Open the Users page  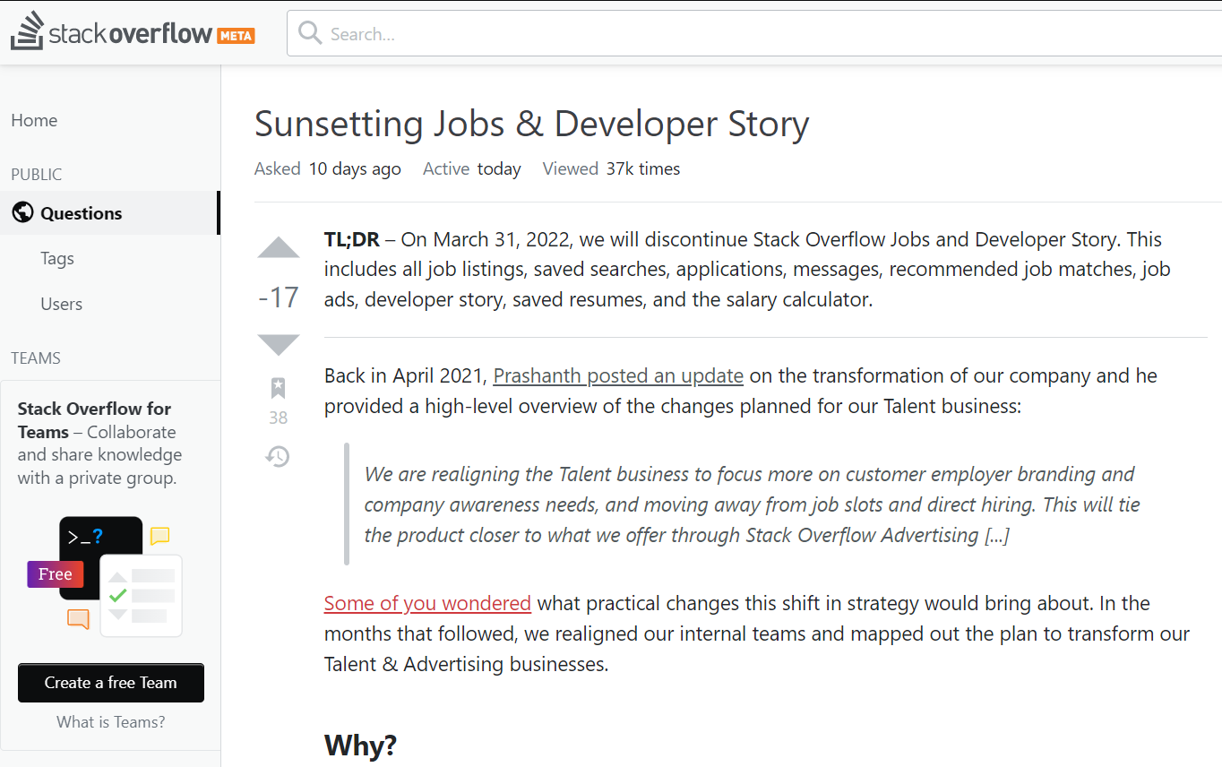pos(61,304)
